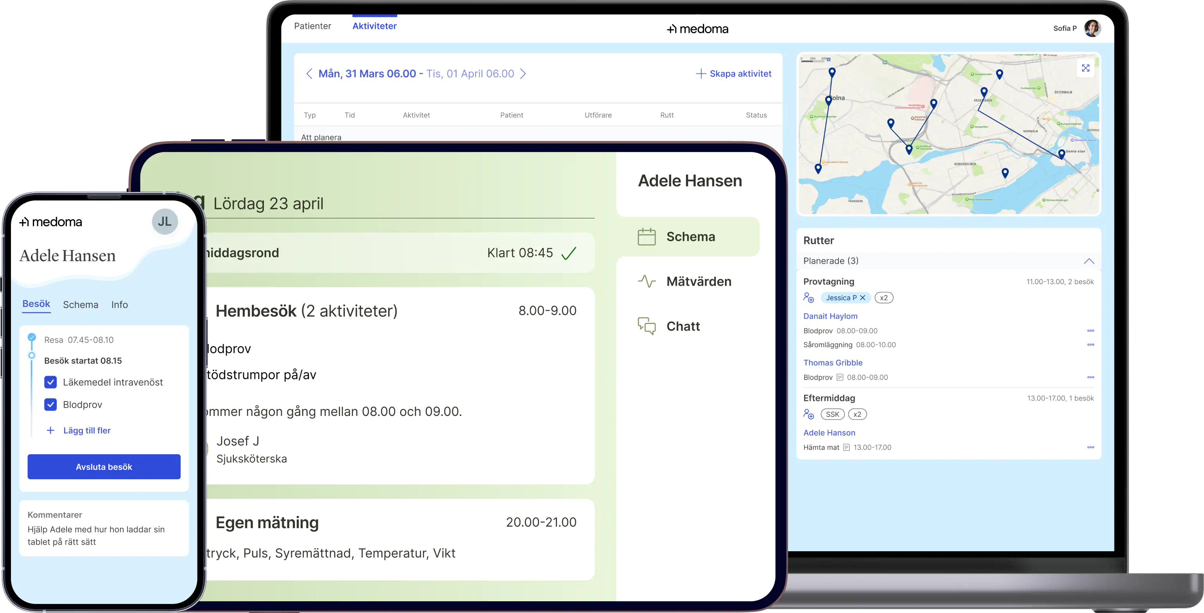Click the medoma logo in the top bar
Image resolution: width=1204 pixels, height=613 pixels.
(x=697, y=29)
